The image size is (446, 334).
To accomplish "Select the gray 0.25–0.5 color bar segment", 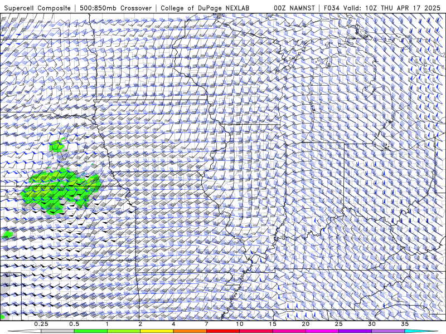I will click(x=57, y=331).
